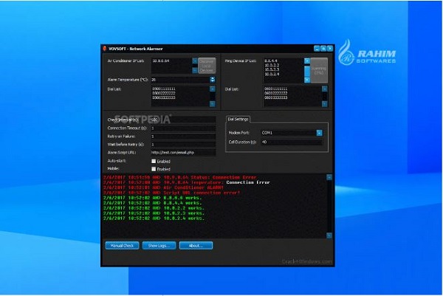
Task: Click Ping Device Dial List number ending 3333333
Action: [275, 97]
